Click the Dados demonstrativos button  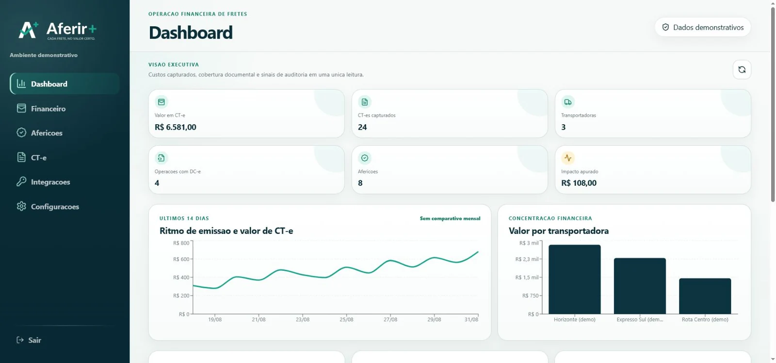pyautogui.click(x=703, y=27)
